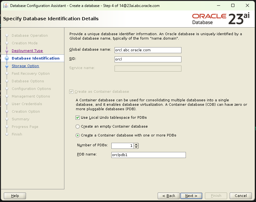This screenshot has height=202, width=256.
Task: Open Help
Action: tap(14, 196)
